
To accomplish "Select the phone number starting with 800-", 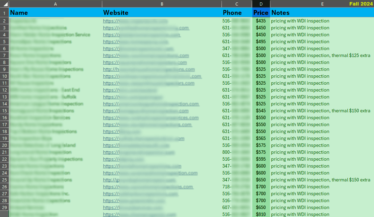I will point(236,152).
